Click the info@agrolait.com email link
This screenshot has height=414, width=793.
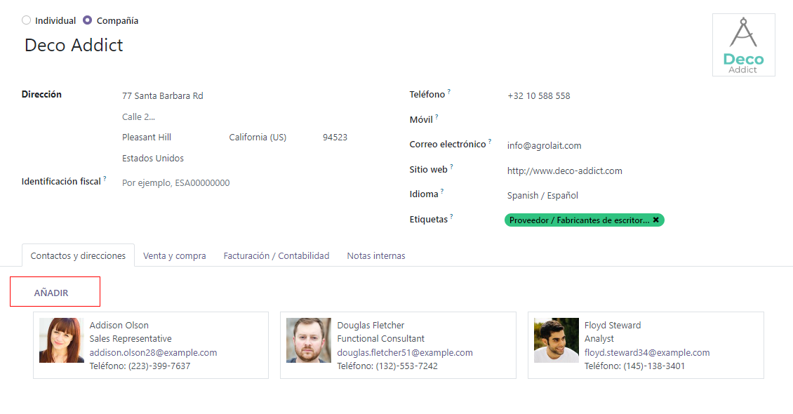click(545, 145)
